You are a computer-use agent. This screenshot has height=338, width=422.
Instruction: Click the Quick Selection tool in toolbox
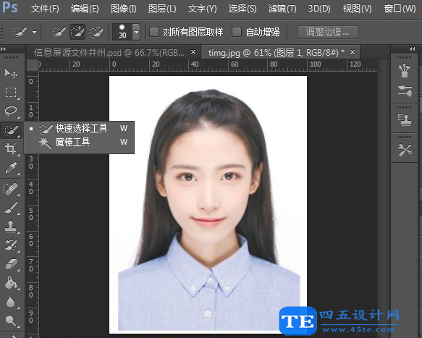(x=11, y=130)
